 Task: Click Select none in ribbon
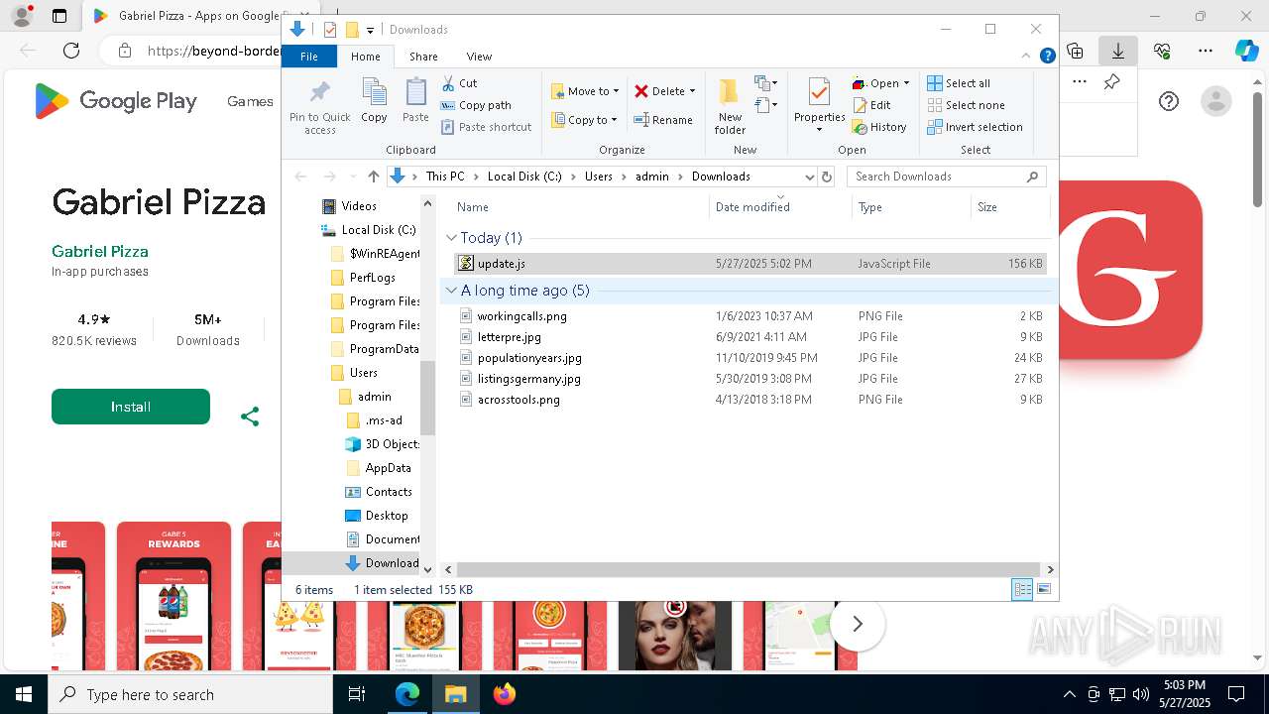click(x=966, y=105)
